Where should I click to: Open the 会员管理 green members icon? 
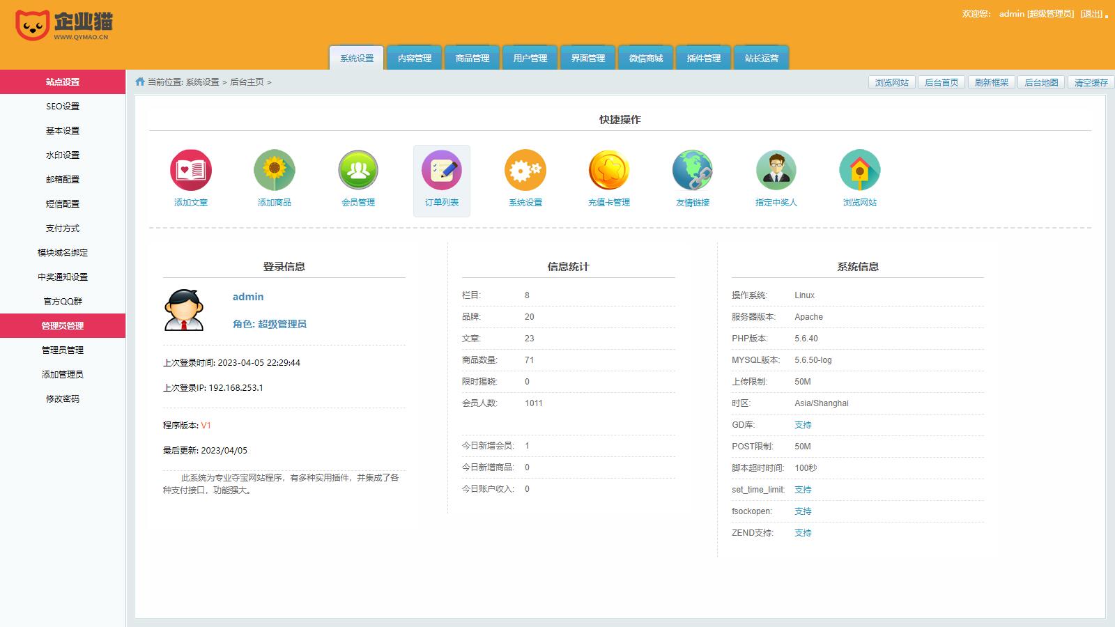pyautogui.click(x=357, y=170)
